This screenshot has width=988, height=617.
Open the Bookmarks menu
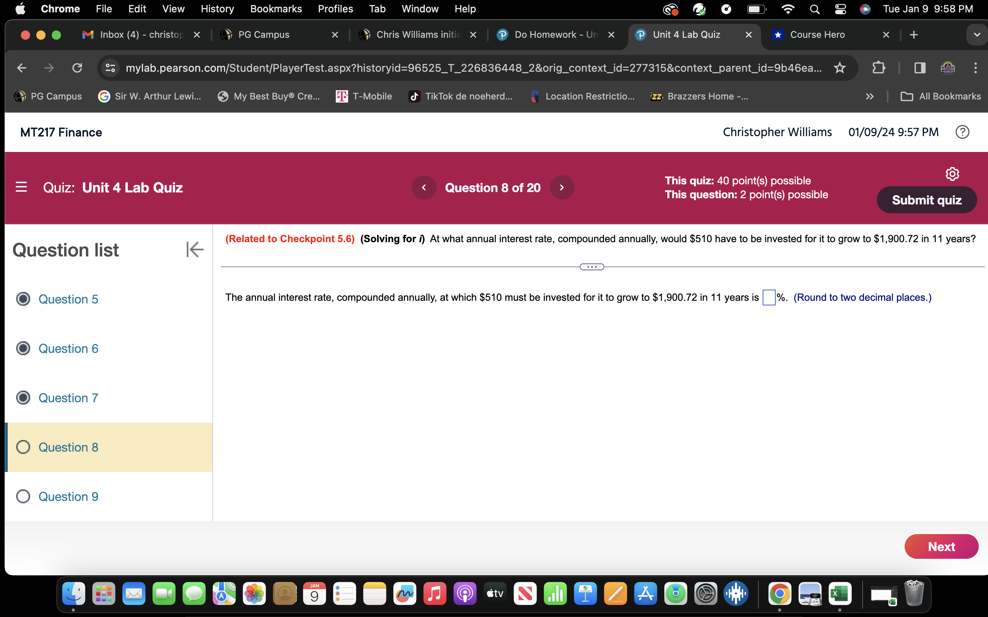(x=276, y=8)
